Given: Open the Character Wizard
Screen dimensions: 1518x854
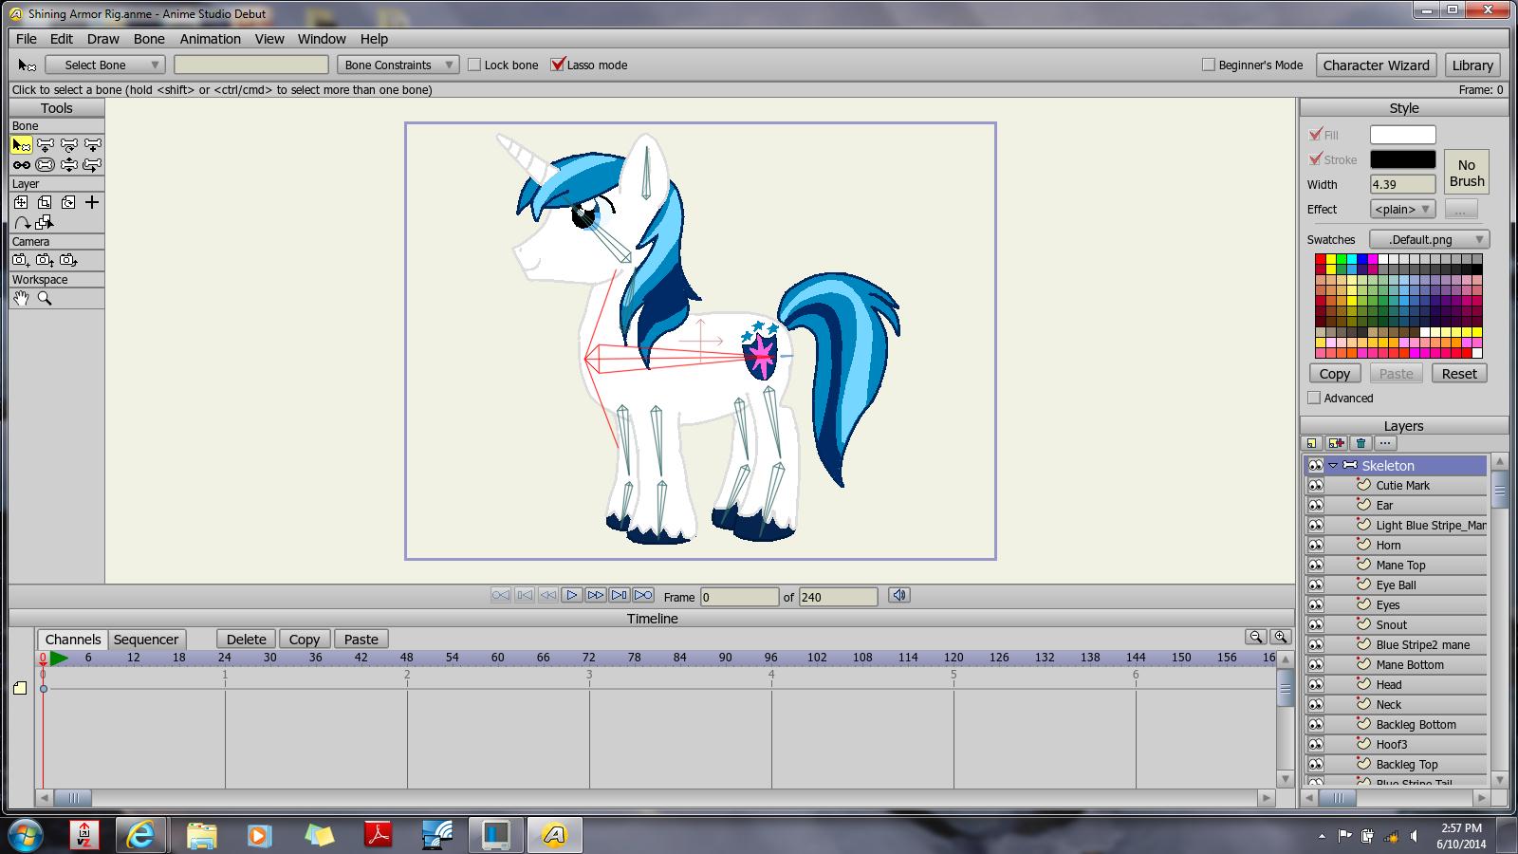Looking at the screenshot, I should (1377, 65).
